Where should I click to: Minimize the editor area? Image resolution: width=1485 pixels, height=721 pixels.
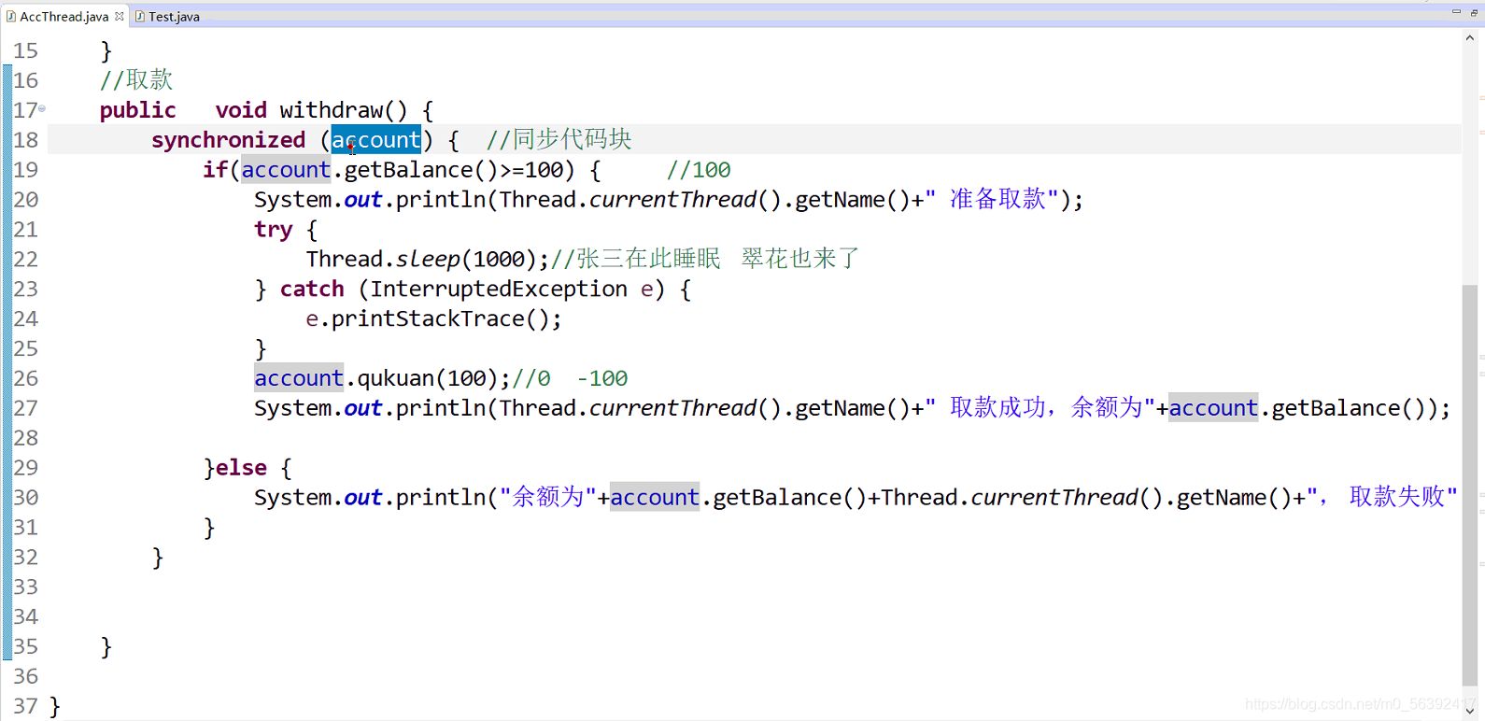pos(1456,12)
